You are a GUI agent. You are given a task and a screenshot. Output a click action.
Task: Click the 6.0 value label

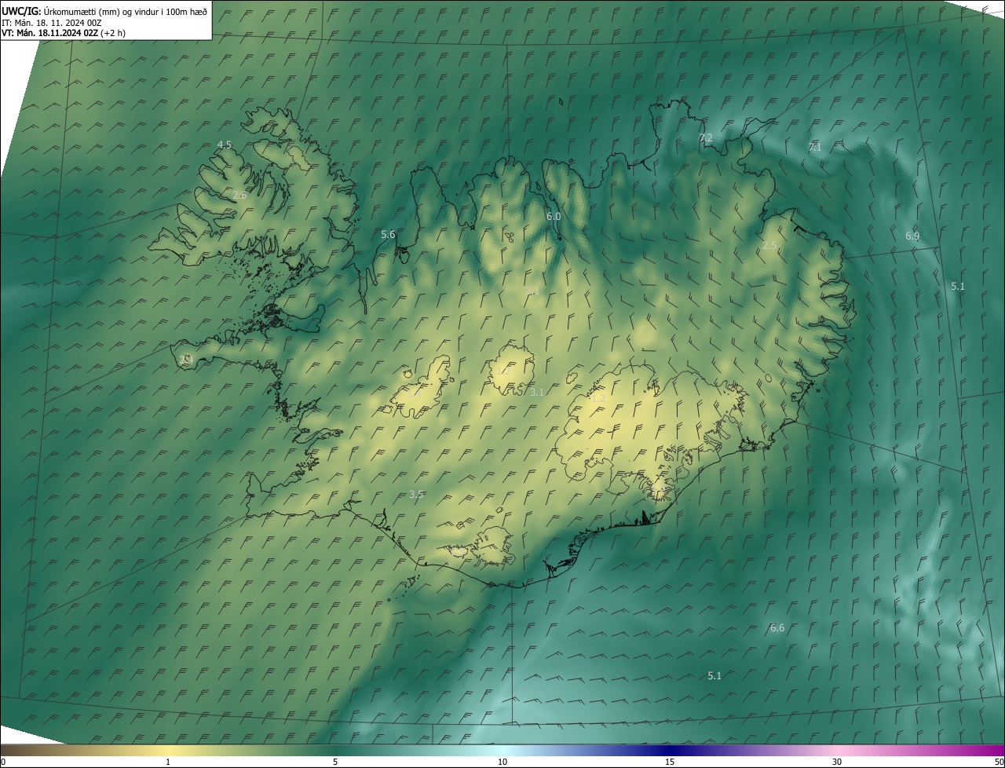(553, 216)
